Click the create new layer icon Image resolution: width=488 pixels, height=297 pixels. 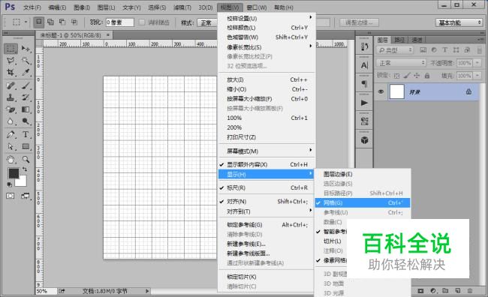[457, 291]
